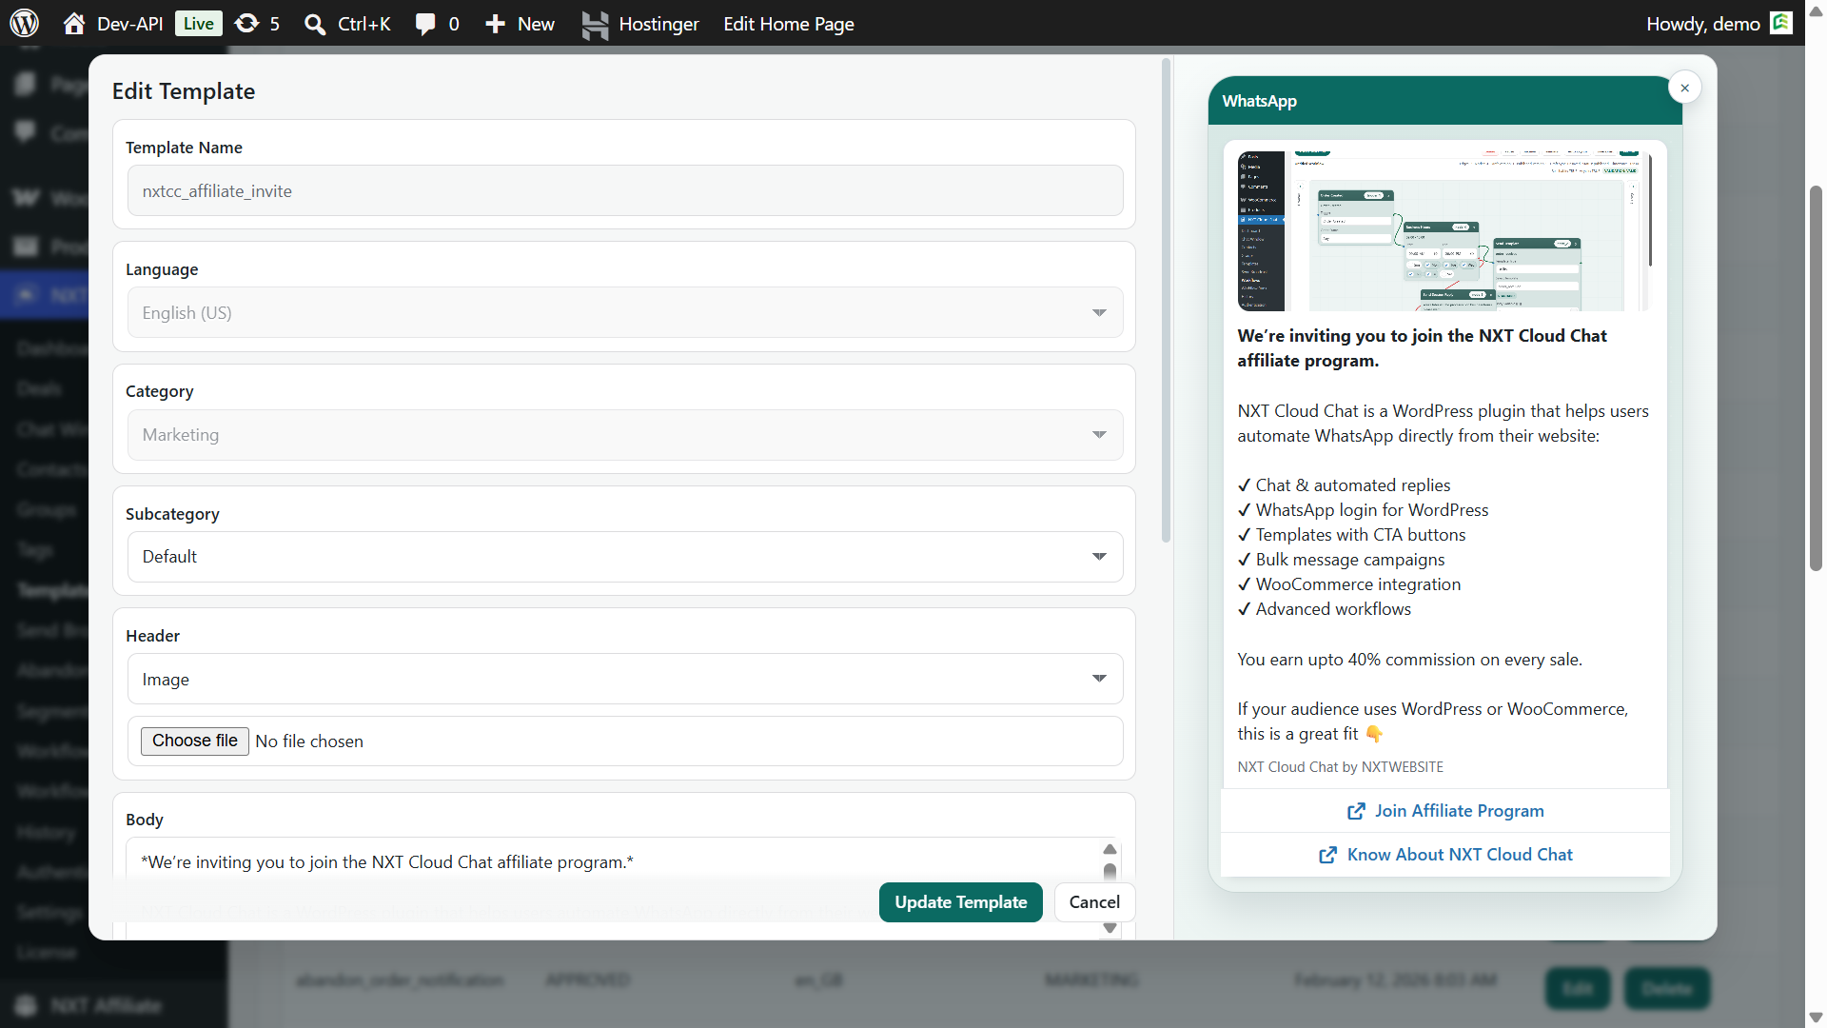Click the Template Name input field
The image size is (1827, 1028).
point(625,191)
